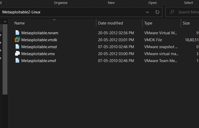Select Metasploitable.vmdk file name
The image size is (199, 128).
coord(39,40)
